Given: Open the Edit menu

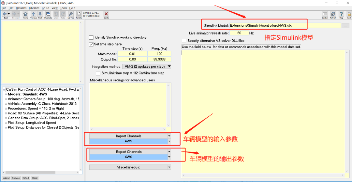Looking at the screenshot, I should click(x=11, y=8).
